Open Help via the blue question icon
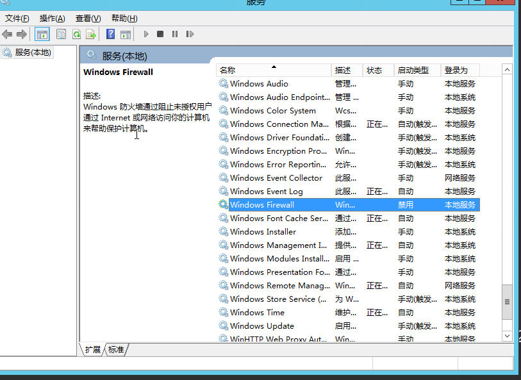This screenshot has width=521, height=380. [x=110, y=34]
